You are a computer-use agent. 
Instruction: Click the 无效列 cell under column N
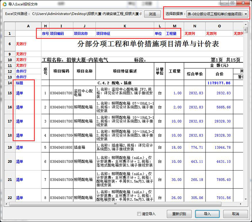[195, 33]
